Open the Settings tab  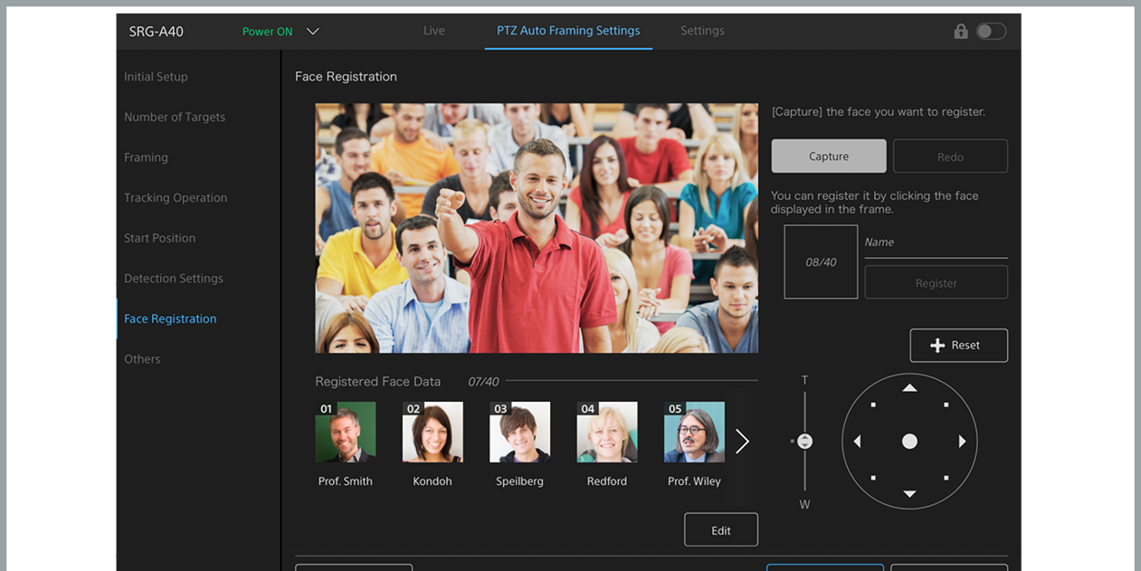click(x=702, y=31)
